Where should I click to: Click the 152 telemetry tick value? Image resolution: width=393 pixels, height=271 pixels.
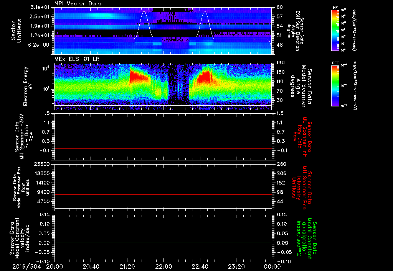tap(281, 183)
